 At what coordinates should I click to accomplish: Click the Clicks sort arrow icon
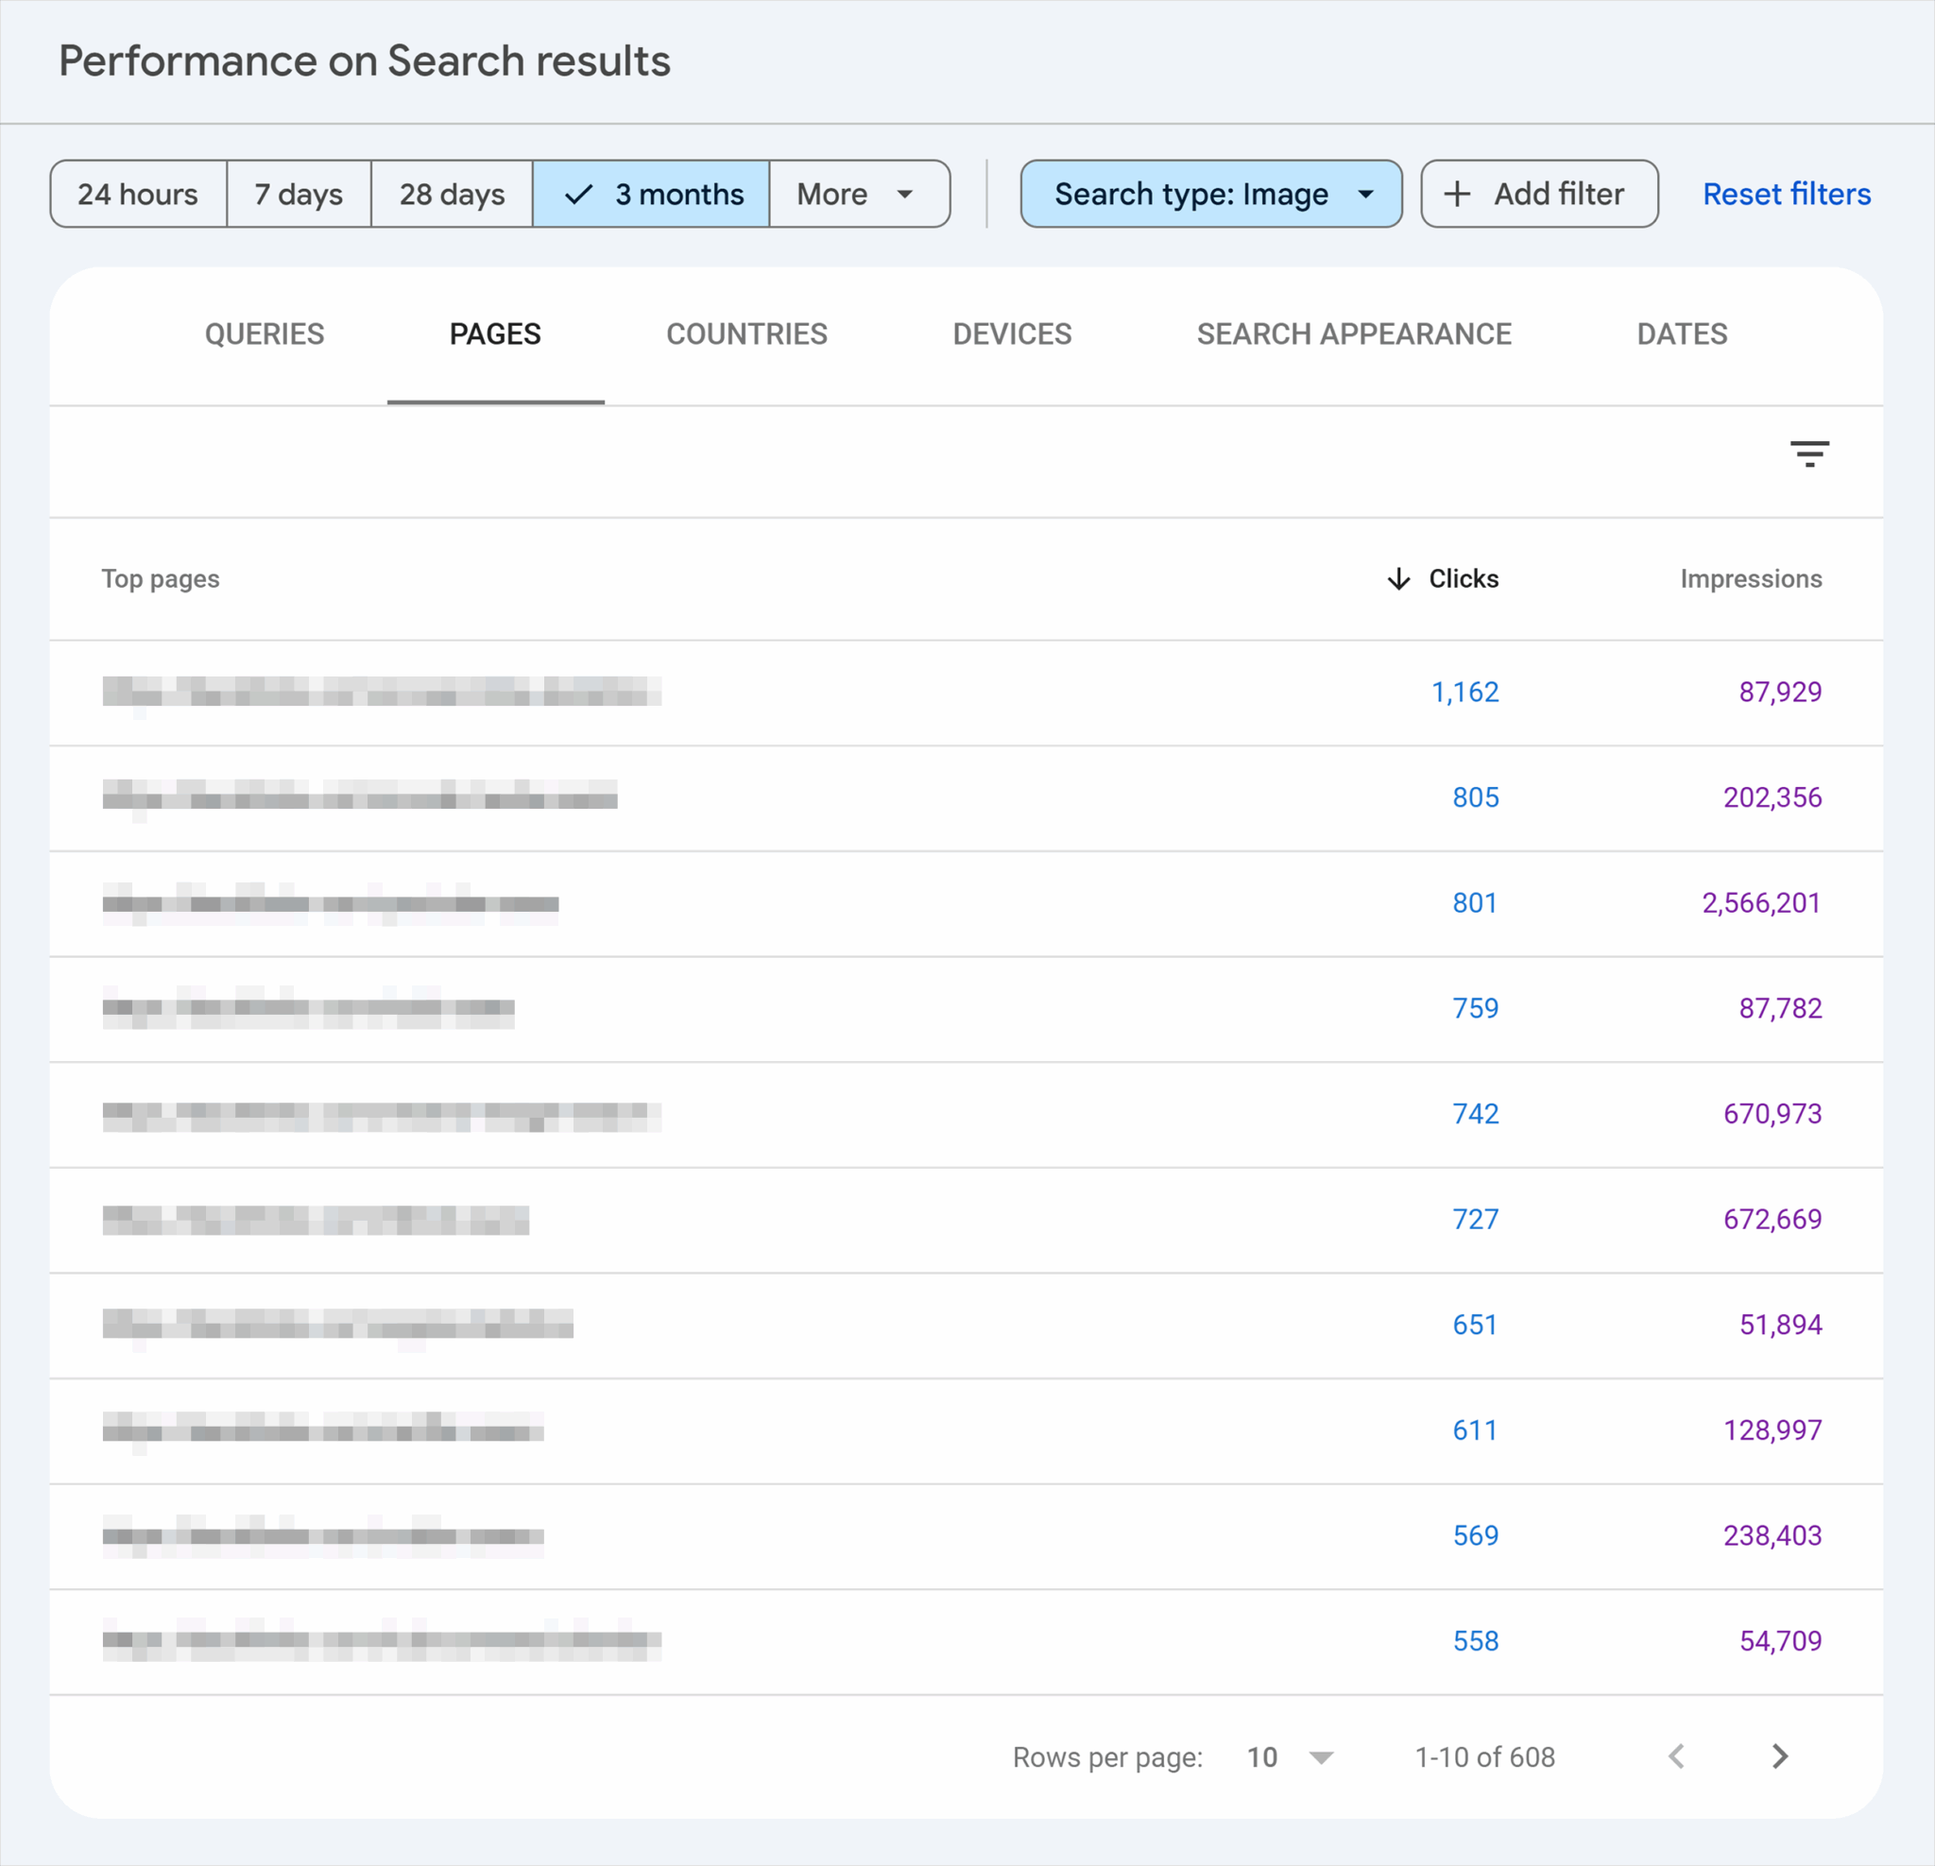[1398, 578]
